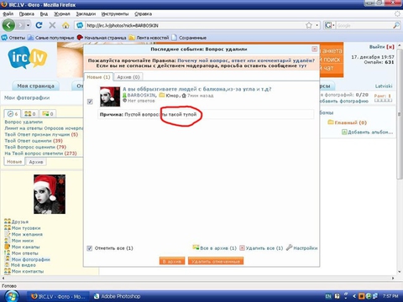Open the search engine selector dropdown
This screenshot has width=403, height=302.
330,25
